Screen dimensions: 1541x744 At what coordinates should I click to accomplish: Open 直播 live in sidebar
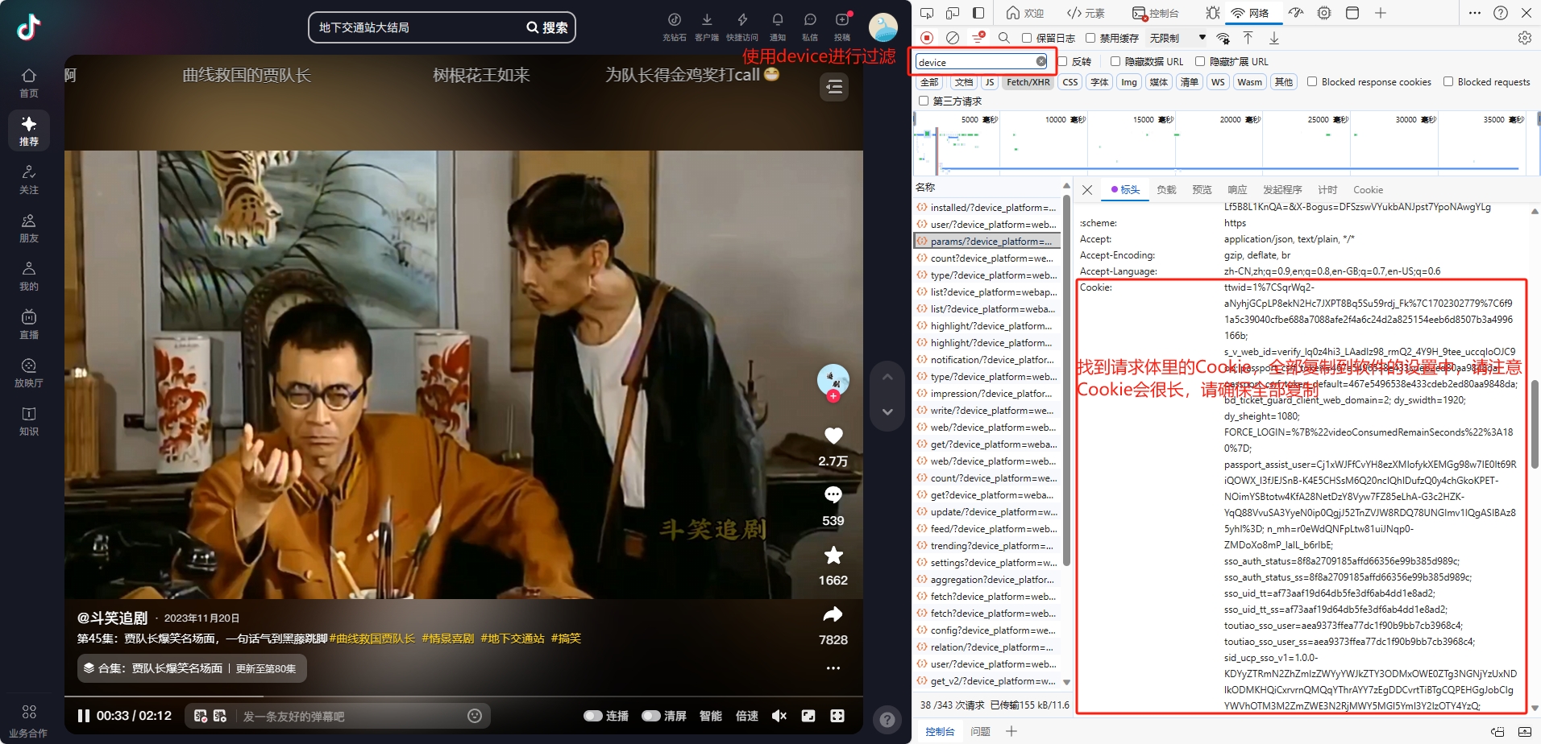pyautogui.click(x=29, y=324)
